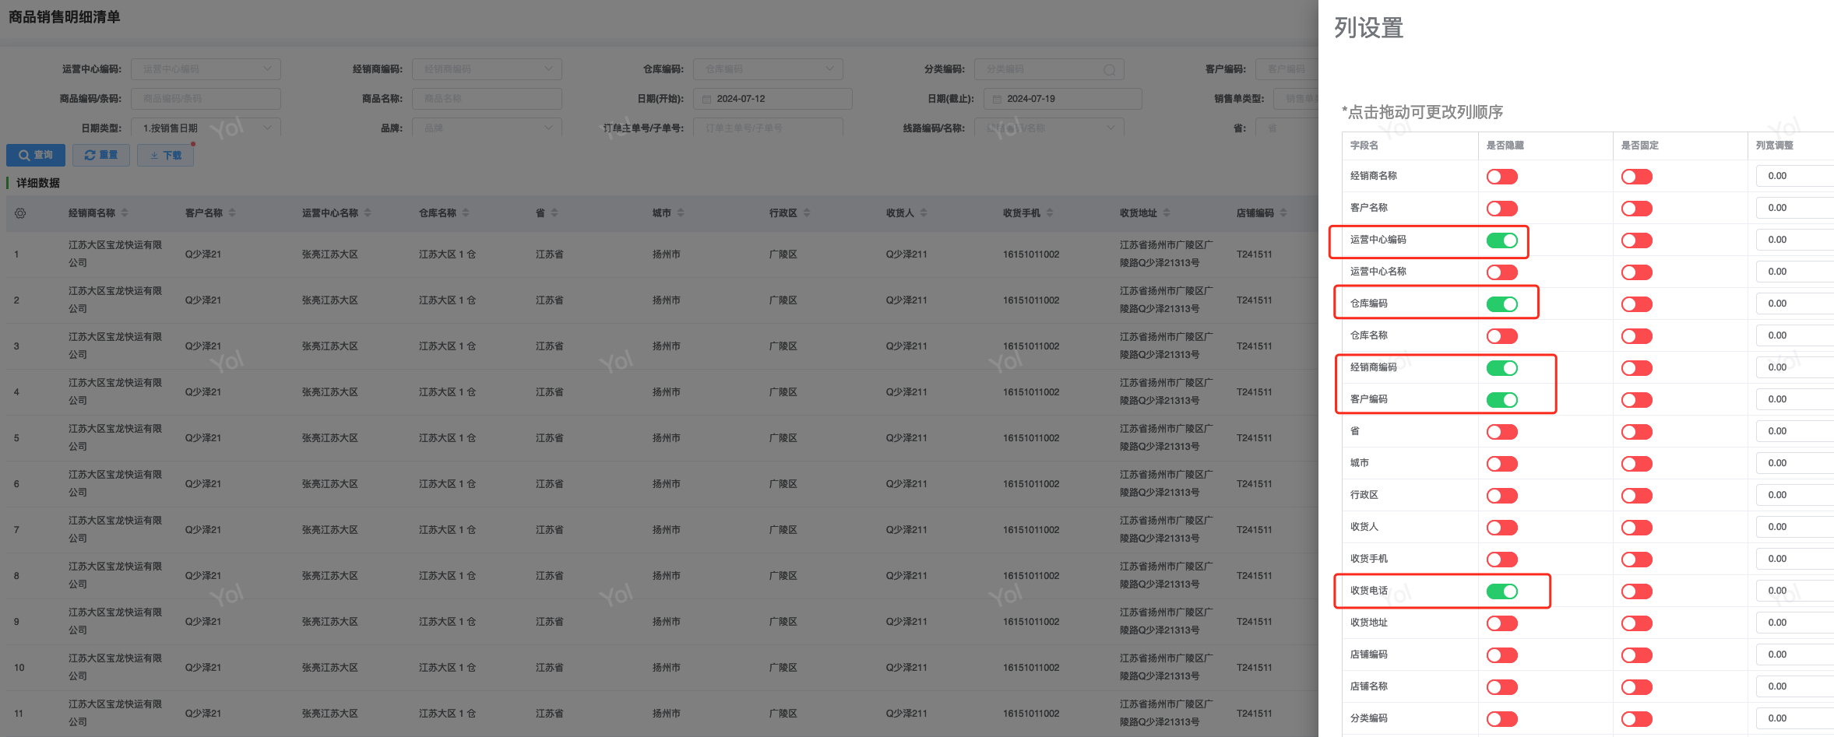Click calendar icon in 日期(截止) field
This screenshot has width=1834, height=737.
pos(997,100)
